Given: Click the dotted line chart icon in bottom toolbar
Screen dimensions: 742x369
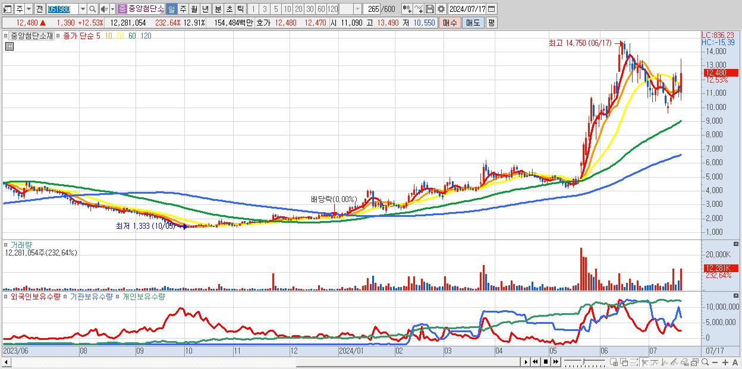Looking at the screenshot, I should tap(634, 362).
